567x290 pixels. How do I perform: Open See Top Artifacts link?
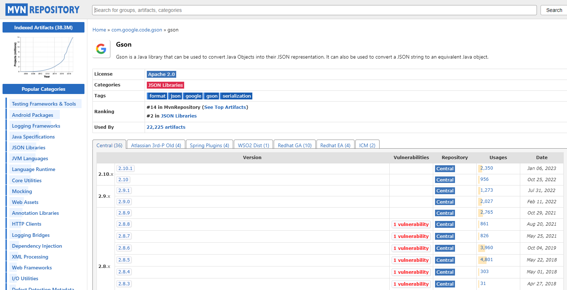(225, 107)
